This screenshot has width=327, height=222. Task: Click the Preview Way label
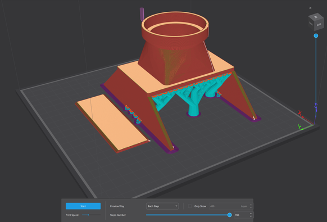[117, 206]
